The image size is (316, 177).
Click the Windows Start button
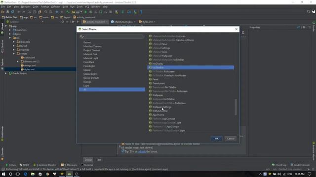3,174
